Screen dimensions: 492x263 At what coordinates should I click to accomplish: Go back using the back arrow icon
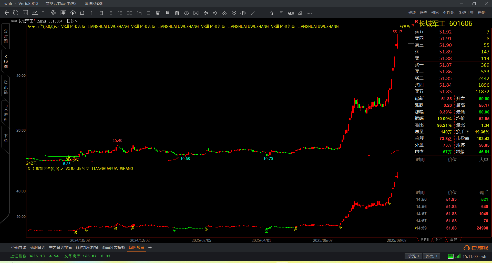click(7, 13)
